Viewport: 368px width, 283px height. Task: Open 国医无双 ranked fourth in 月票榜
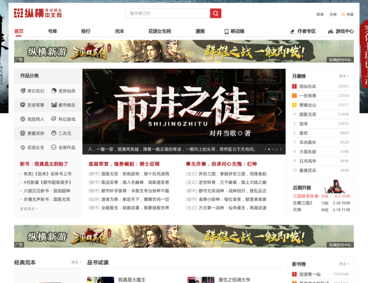[307, 114]
